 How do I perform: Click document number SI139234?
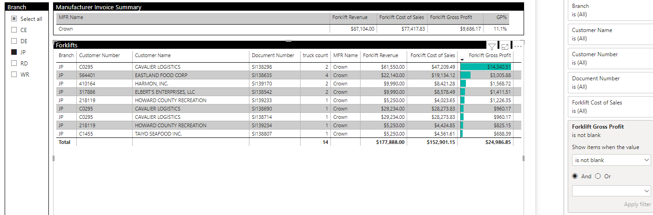click(262, 125)
